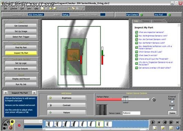183x131 pixels.
Task: Go to next step arrow
Action: click(x=34, y=93)
